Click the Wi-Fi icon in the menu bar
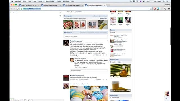This screenshot has height=101, width=180. tap(137, 1)
